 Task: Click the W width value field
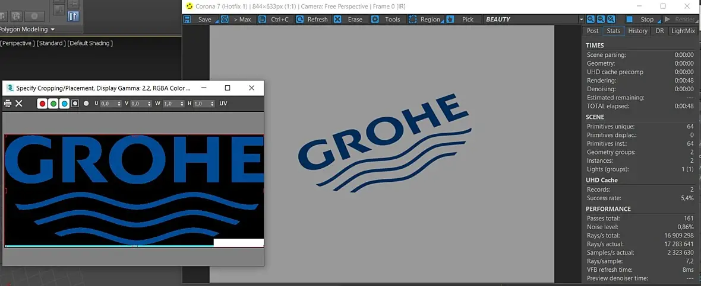[x=171, y=104]
